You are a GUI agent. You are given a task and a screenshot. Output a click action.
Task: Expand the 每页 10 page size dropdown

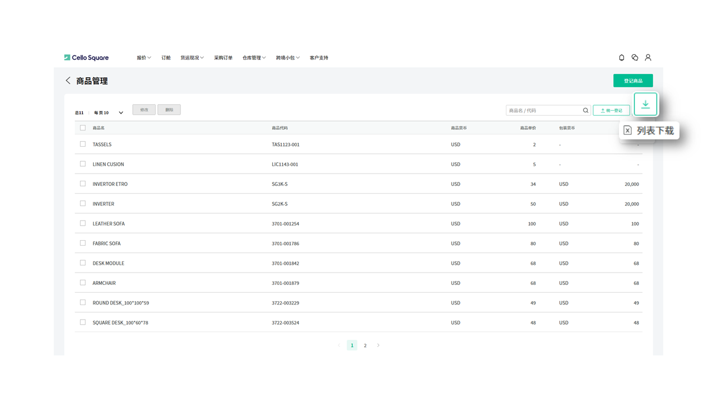point(120,113)
